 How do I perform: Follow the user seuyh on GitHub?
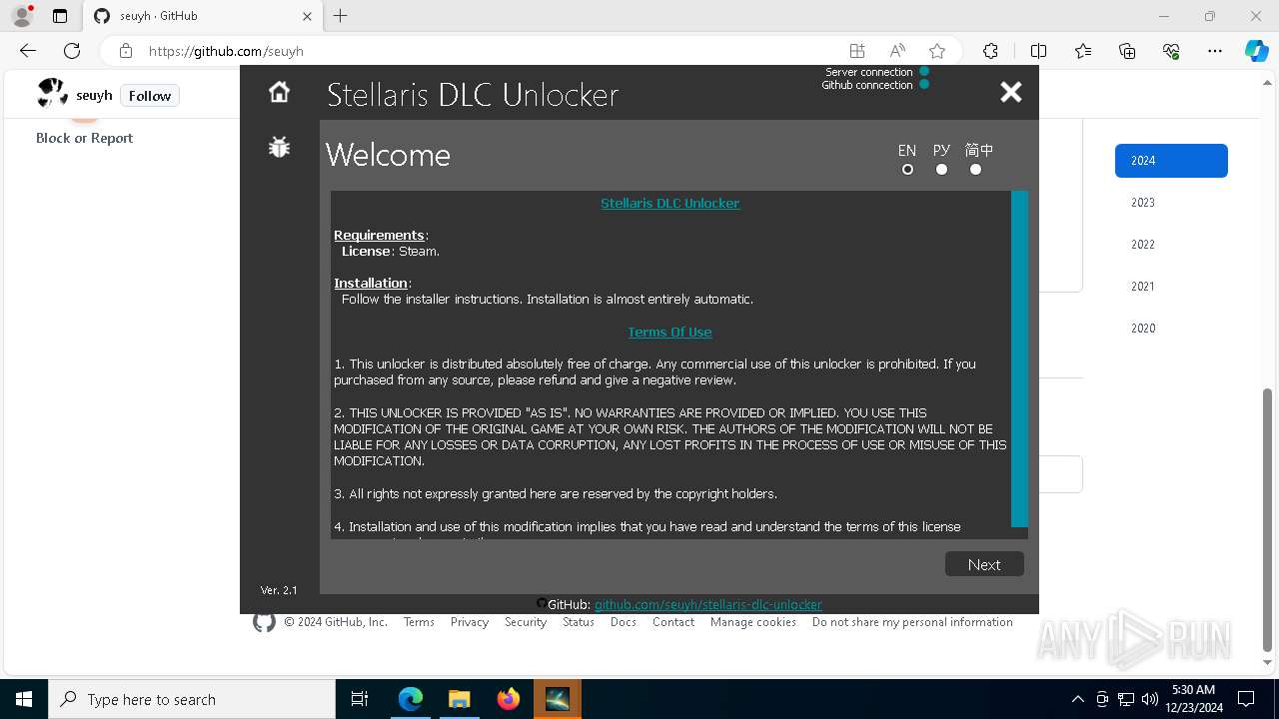[150, 96]
